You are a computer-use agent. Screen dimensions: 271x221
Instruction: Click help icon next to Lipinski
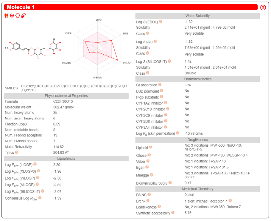150,147
